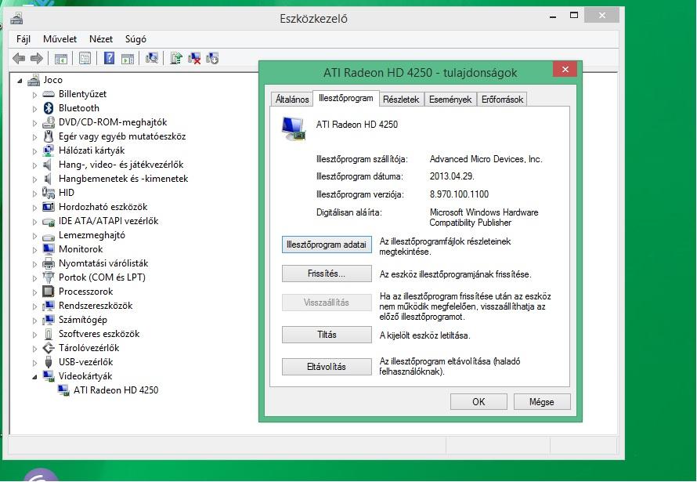The image size is (697, 482).
Task: Click the Update driver software toolbar icon
Action: (x=176, y=58)
